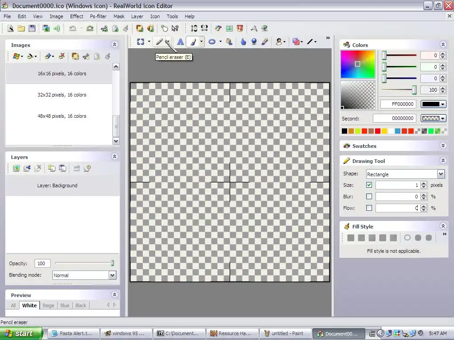Open the Tools menu
454x340 pixels.
172,16
